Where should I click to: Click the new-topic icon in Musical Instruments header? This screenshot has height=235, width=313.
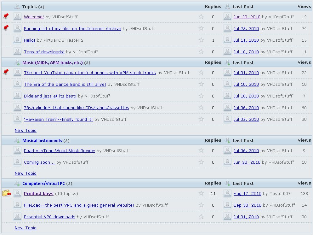[x=17, y=140]
